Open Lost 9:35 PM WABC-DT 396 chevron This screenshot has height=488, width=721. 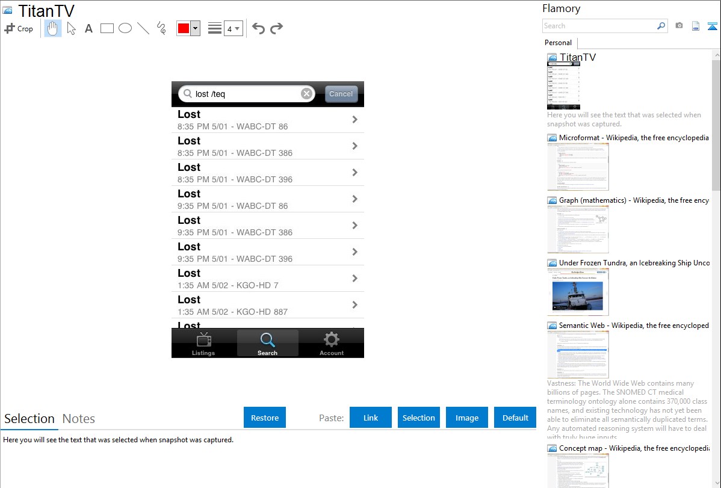tap(355, 252)
